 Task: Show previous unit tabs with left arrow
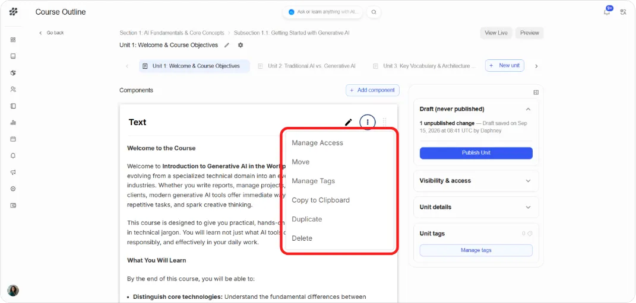coord(127,66)
